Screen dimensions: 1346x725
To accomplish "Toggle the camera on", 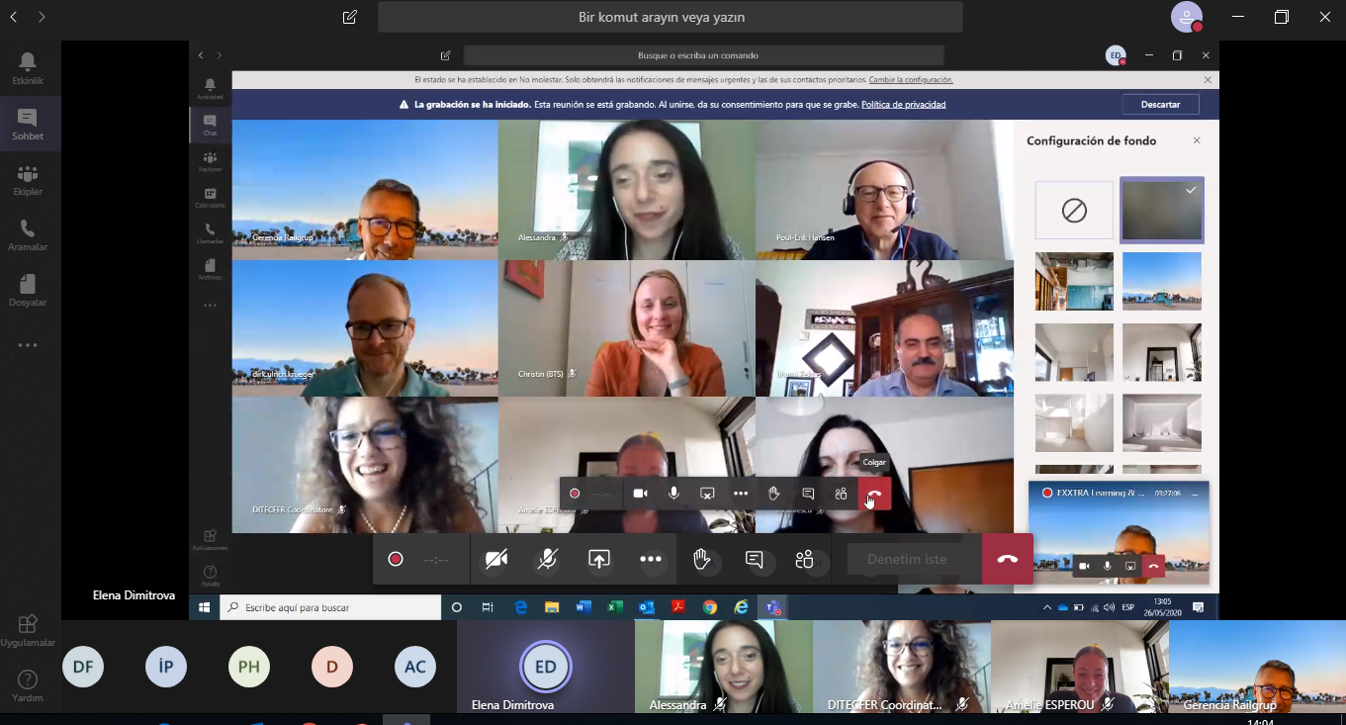I will pyautogui.click(x=496, y=559).
